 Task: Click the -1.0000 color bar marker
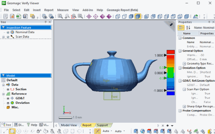tap(165, 90)
